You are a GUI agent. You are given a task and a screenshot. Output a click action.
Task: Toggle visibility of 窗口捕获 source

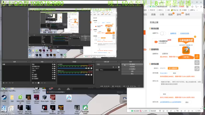(53, 75)
